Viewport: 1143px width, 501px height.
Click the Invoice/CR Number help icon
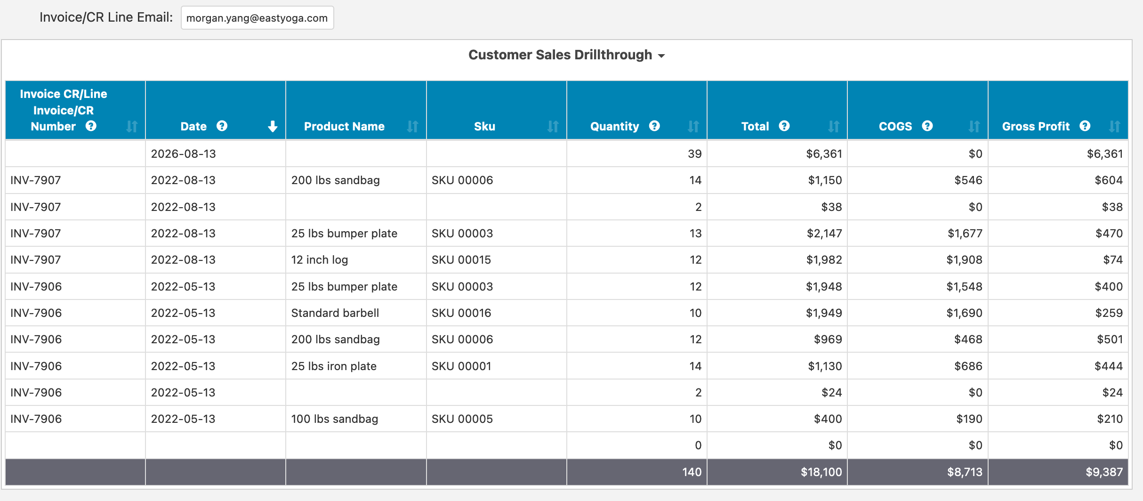(91, 126)
